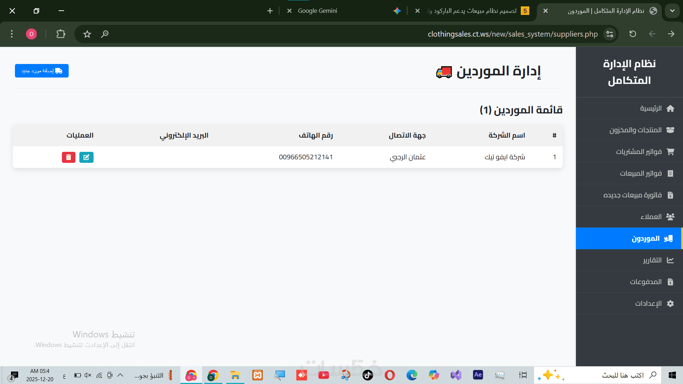683x384 pixels.
Task: Switch to the Google Gemini tab
Action: (x=317, y=11)
